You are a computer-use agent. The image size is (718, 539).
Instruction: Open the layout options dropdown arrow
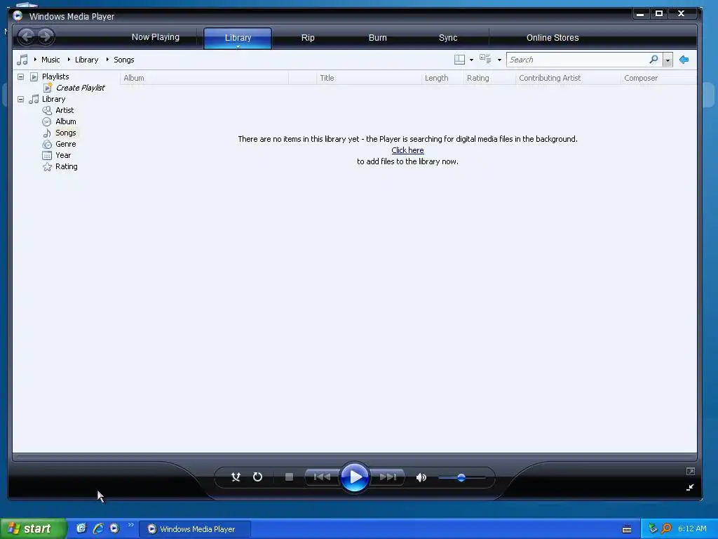point(471,60)
